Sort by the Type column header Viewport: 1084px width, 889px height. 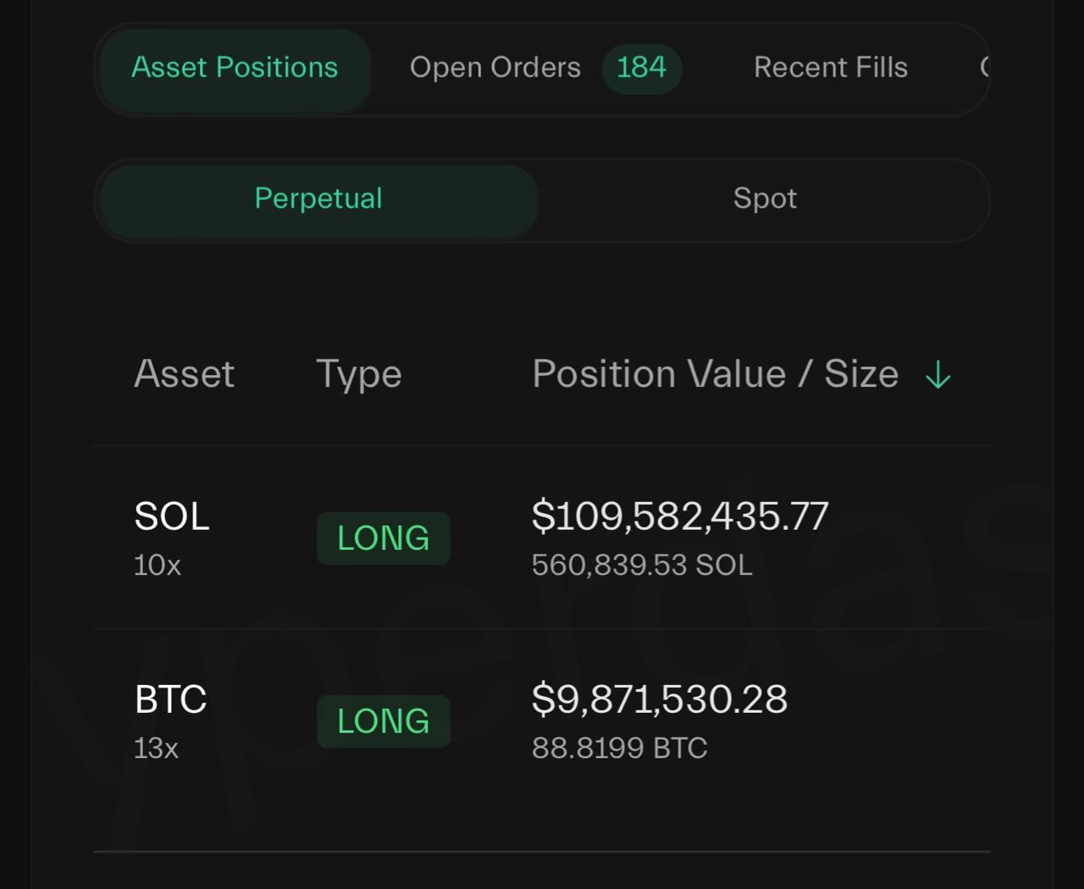coord(358,374)
